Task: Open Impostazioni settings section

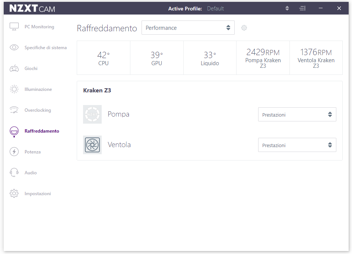Action: pyautogui.click(x=38, y=194)
